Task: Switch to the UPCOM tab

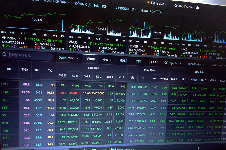Action: (x=152, y=62)
